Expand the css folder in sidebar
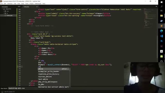This screenshot has height=93, width=165. point(3,11)
